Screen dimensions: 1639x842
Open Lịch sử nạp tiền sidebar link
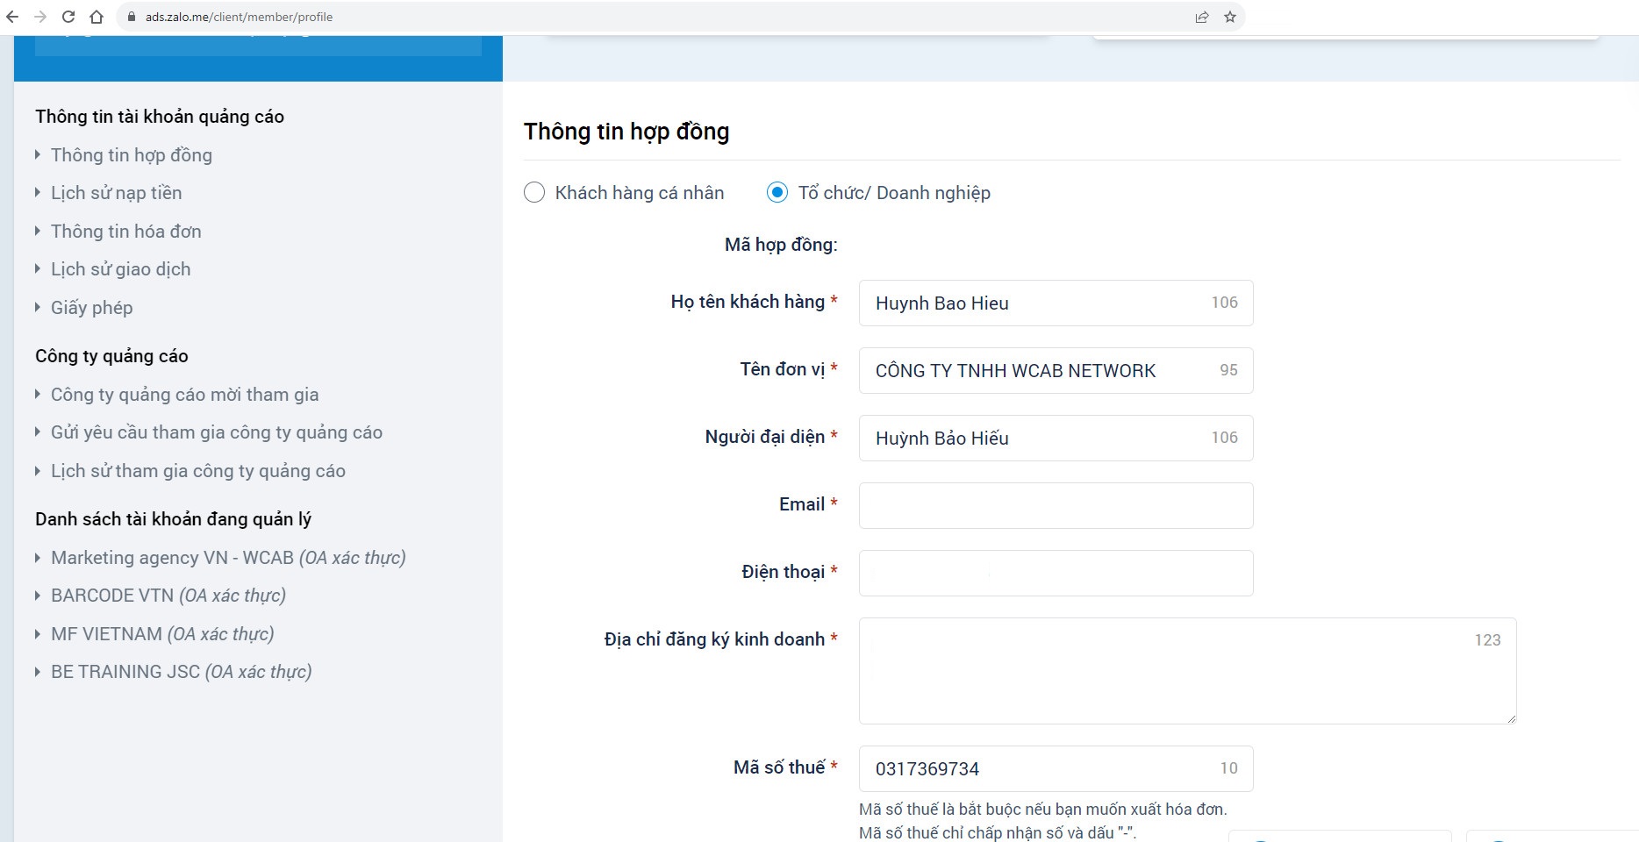[116, 193]
